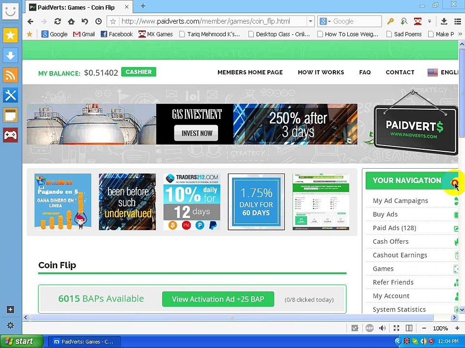Open Paid Ads (128) link
Viewport: 465px width, 348px height.
[x=394, y=228]
